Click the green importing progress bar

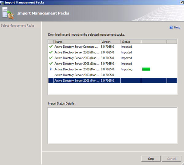[x=146, y=69]
